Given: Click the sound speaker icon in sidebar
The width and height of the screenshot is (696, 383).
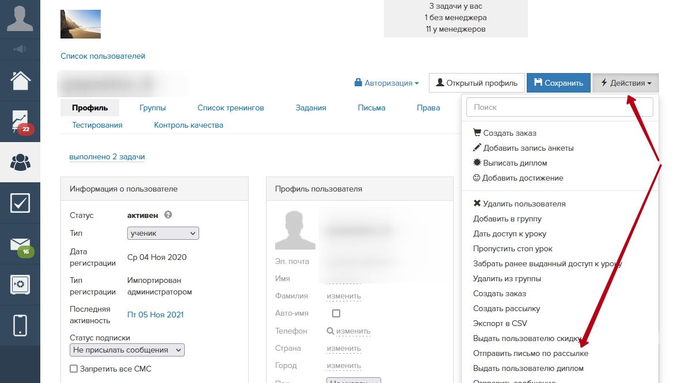Looking at the screenshot, I should pos(20,49).
